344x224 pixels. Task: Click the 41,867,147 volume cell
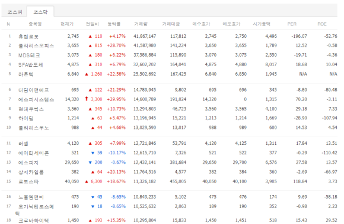click(145, 36)
